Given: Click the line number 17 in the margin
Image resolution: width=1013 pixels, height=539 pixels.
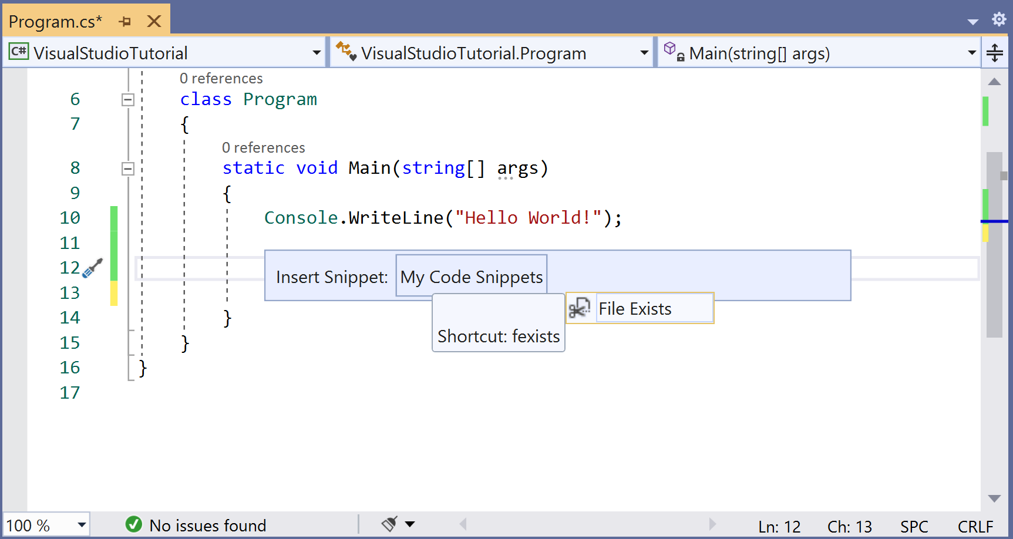Looking at the screenshot, I should [70, 393].
